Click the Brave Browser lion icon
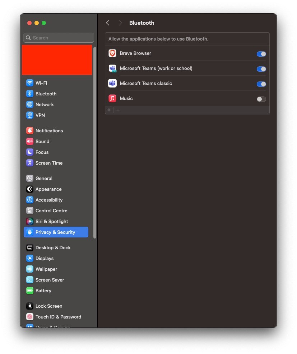 click(x=112, y=53)
